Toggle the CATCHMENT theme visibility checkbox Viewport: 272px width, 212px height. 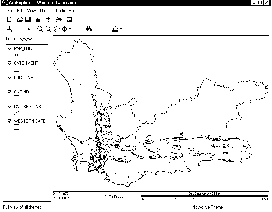pos(10,63)
